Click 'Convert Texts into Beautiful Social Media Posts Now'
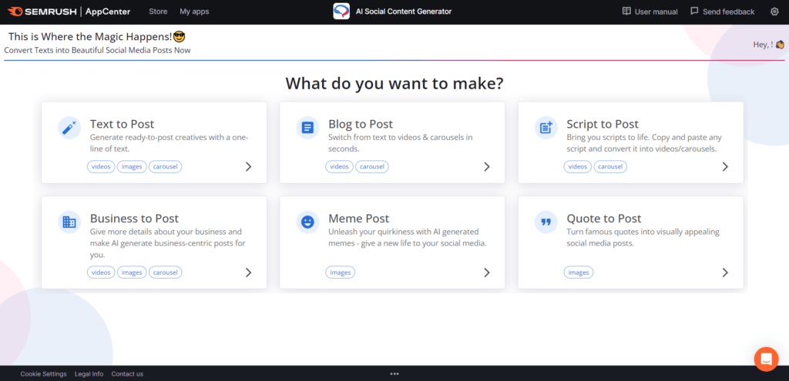Screen dimensions: 789x381 [97, 50]
